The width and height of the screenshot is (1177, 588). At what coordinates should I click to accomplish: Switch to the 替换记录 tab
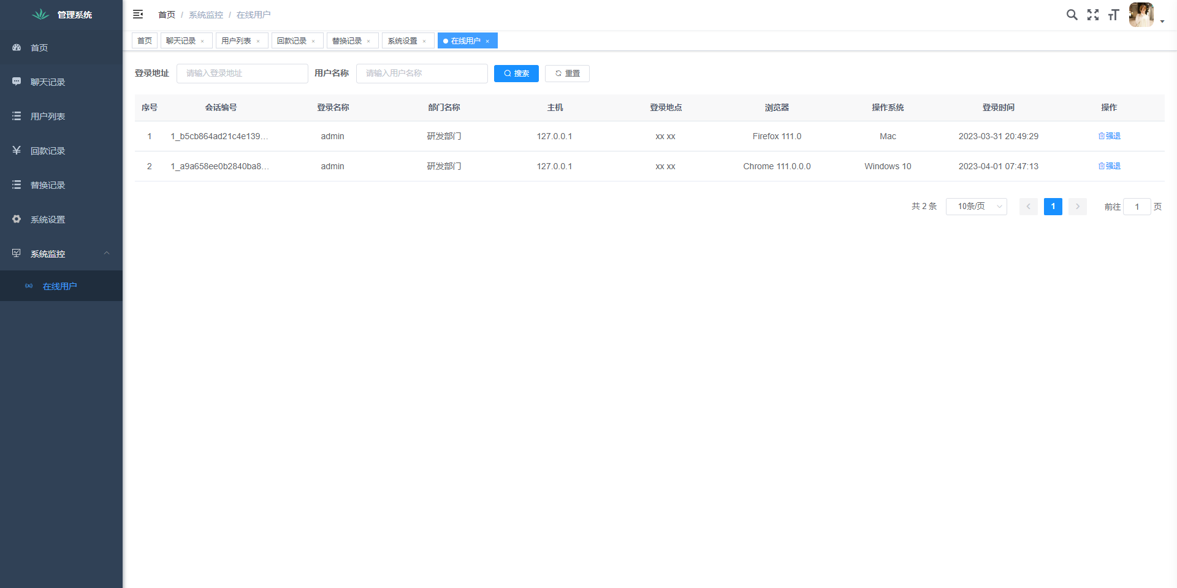[347, 41]
